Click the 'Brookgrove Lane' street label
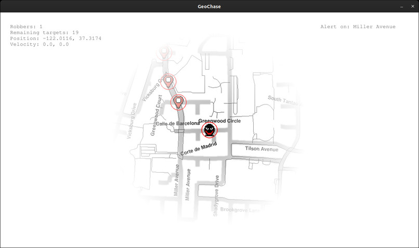Image resolution: width=419 pixels, height=248 pixels. click(x=240, y=210)
